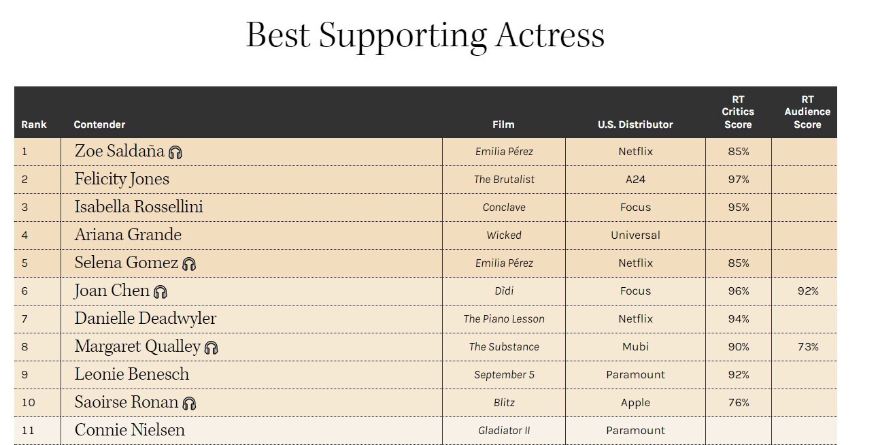Click the Wicked film title
878x445 pixels.
504,235
